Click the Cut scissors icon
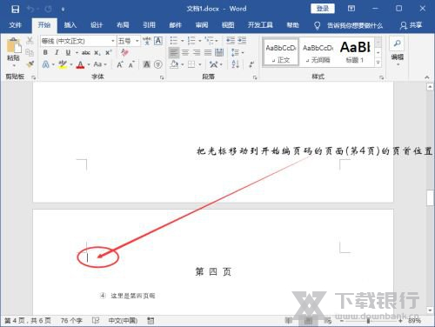Viewport: 435px width, 327px height. pos(30,40)
